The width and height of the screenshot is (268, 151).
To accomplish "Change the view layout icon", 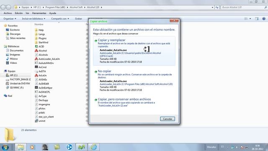I will (x=246, y=18).
